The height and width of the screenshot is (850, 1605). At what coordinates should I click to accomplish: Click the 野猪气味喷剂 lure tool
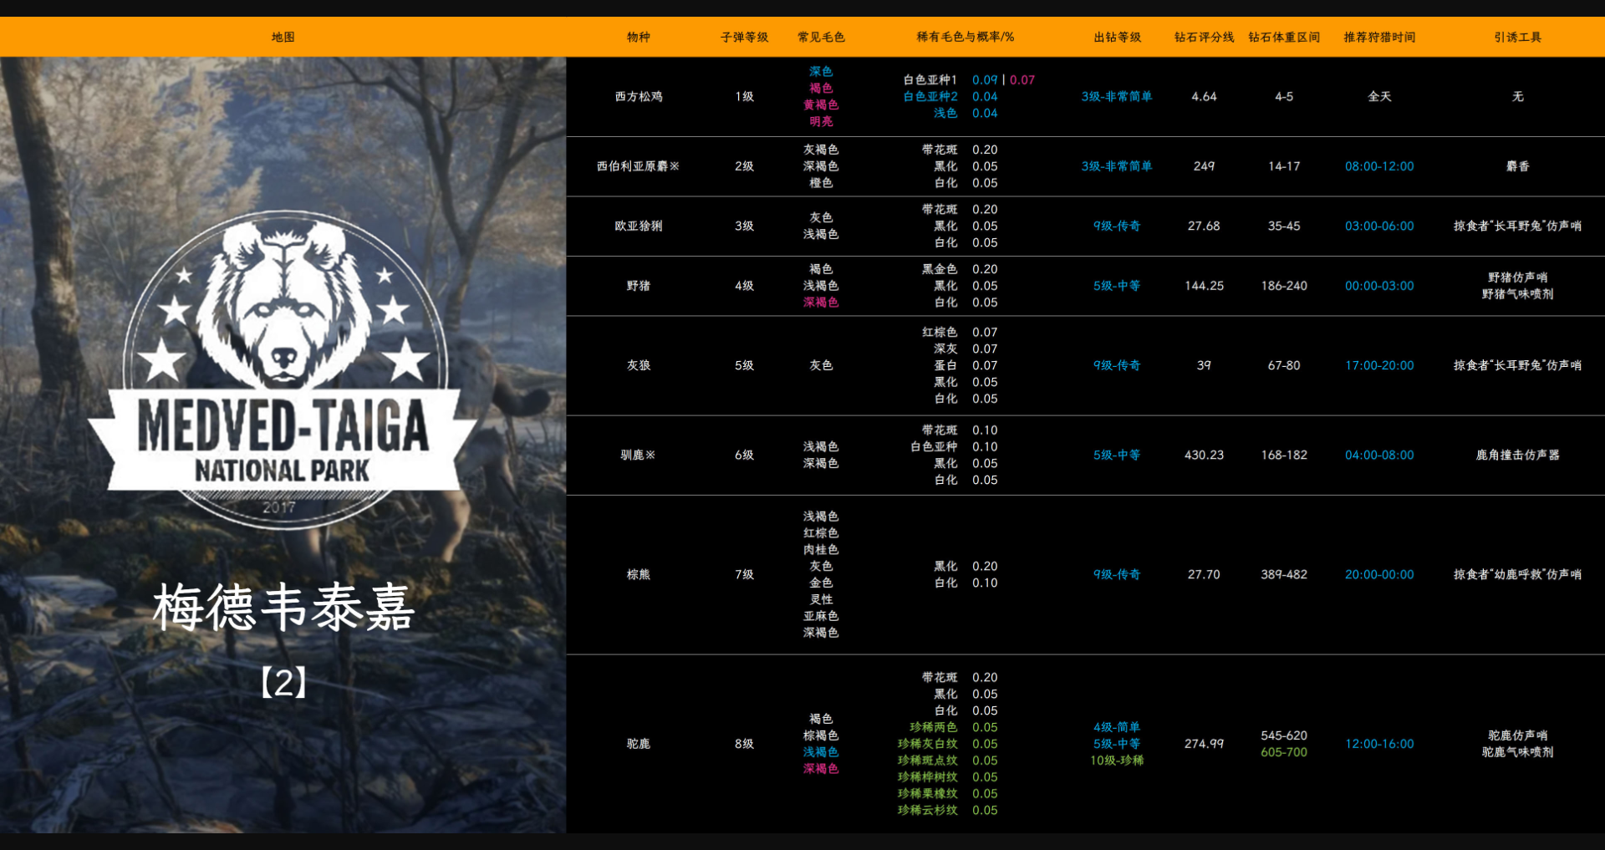(1518, 294)
